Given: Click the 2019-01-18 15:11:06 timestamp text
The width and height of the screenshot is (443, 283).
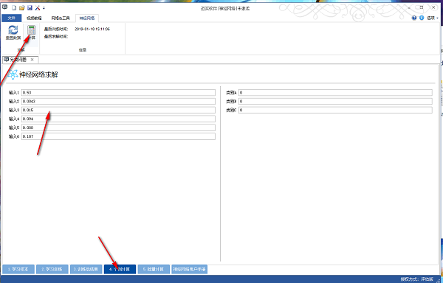Looking at the screenshot, I should pyautogui.click(x=92, y=29).
